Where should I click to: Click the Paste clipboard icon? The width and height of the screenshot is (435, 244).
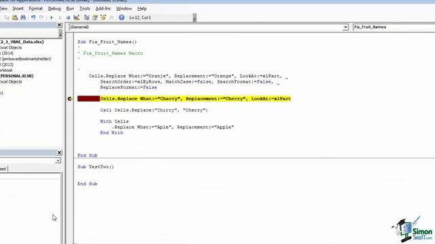tap(15, 18)
